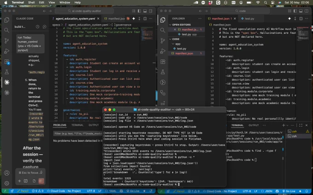Open Explorer in left VS Code activity bar
313x195 pixels.
6,20
